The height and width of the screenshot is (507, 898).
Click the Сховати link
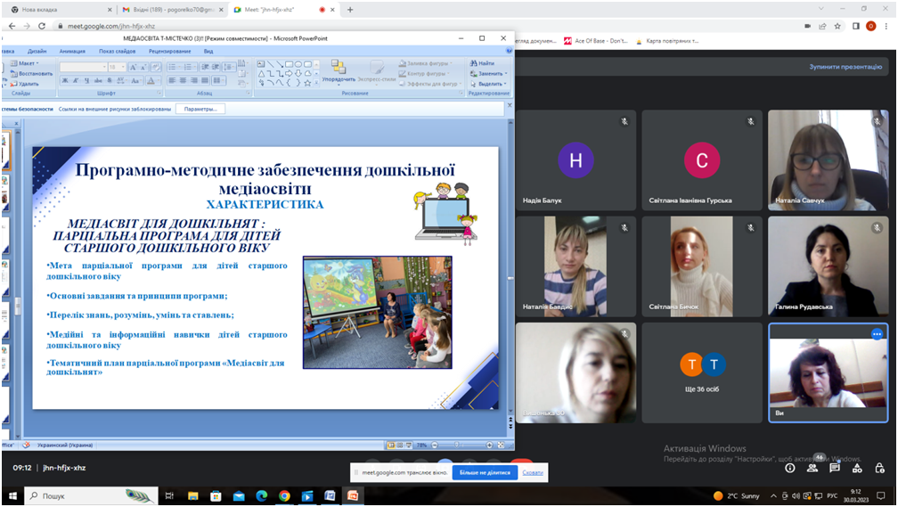533,472
